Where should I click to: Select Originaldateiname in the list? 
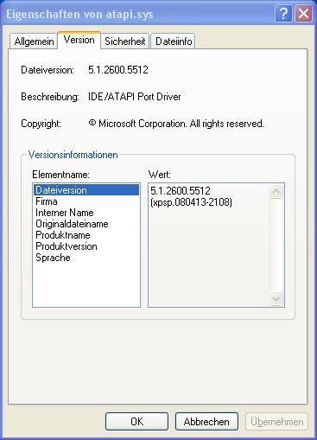tap(86, 224)
